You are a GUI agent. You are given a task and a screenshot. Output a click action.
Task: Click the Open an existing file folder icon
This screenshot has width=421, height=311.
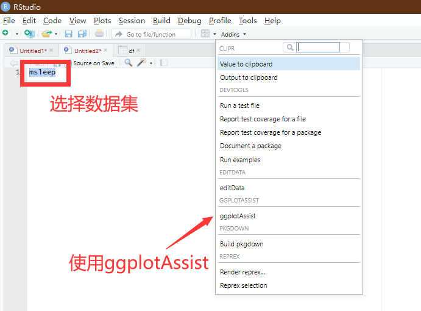[x=47, y=34]
